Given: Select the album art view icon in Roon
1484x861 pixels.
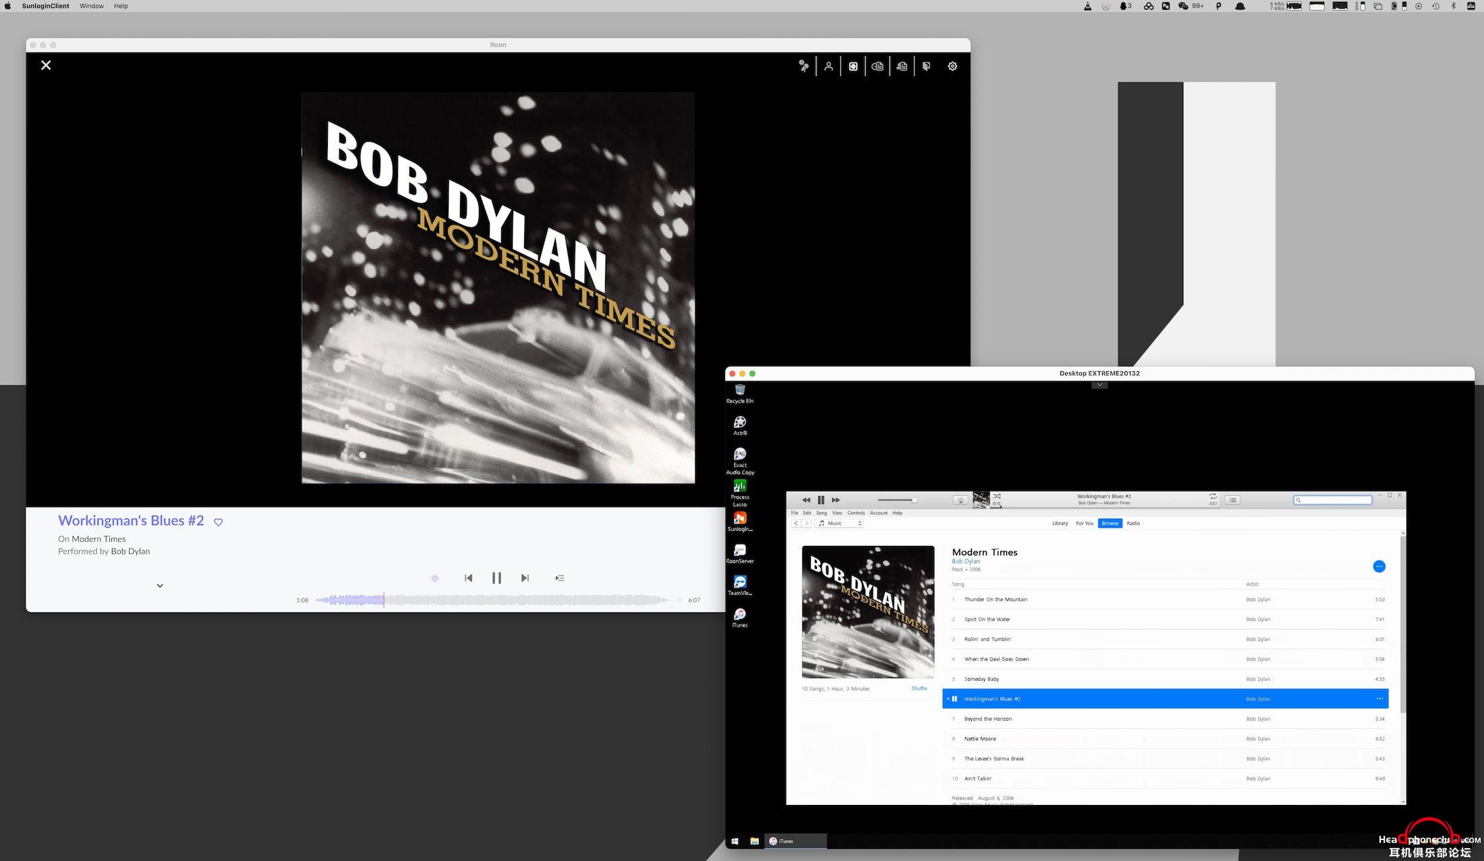Looking at the screenshot, I should click(853, 66).
